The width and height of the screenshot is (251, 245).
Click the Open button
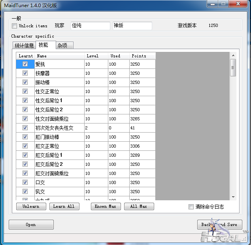(x=31, y=224)
